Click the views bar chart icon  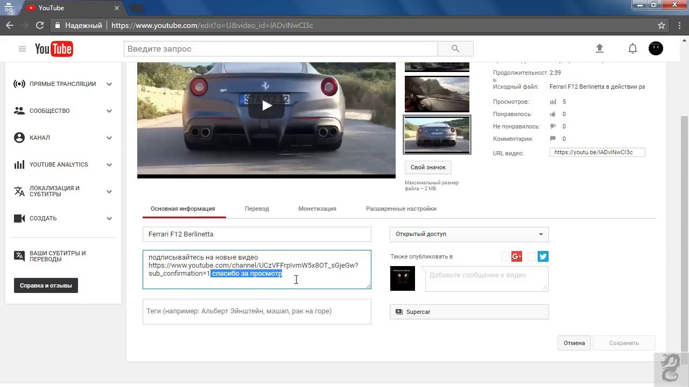click(553, 102)
